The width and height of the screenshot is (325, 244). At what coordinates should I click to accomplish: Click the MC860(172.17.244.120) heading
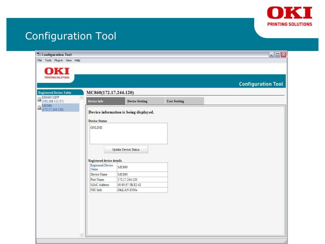coord(110,92)
